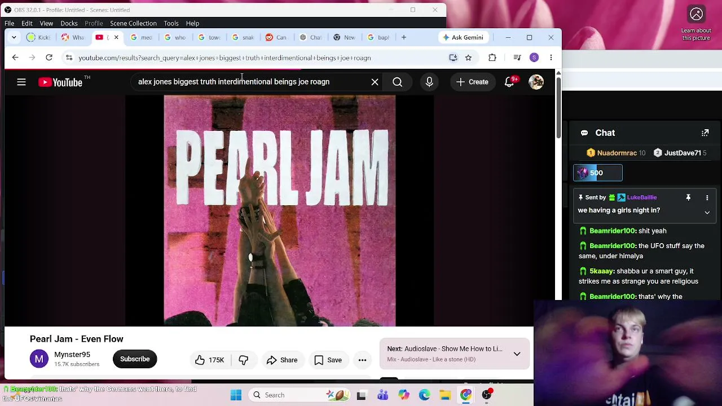Screen dimensions: 722x406
Task: Share the Pearl Jam video
Action: (x=281, y=360)
